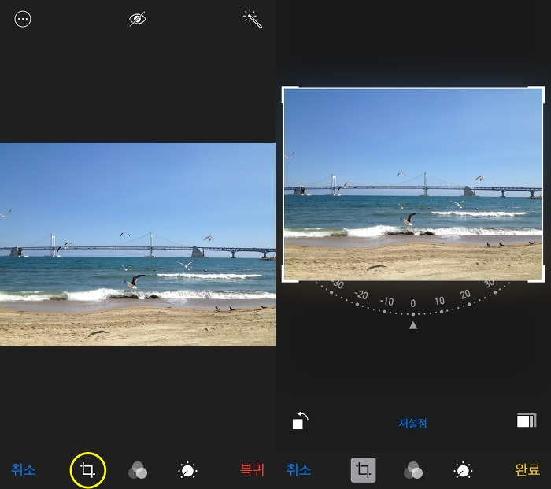Screen dimensions: 551x489
Task: Rotate the photo with the rotate icon
Action: pos(300,420)
